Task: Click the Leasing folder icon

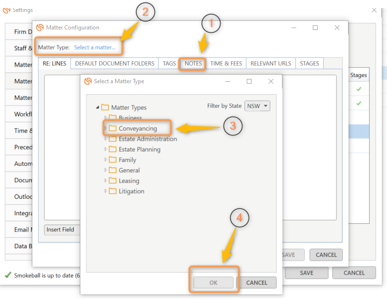Action: click(113, 181)
